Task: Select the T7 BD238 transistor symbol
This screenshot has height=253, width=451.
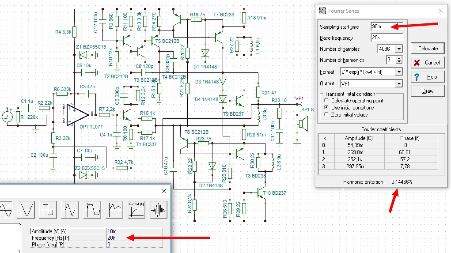Action: [x=218, y=37]
